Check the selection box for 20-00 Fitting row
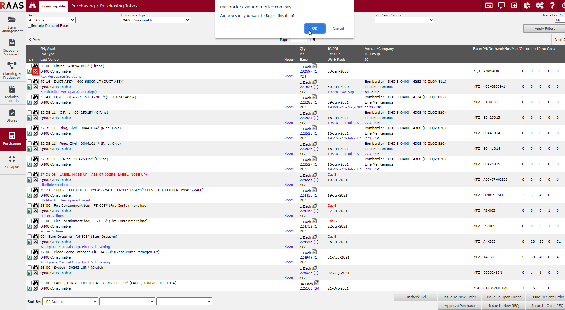The image size is (565, 310). pos(29,66)
